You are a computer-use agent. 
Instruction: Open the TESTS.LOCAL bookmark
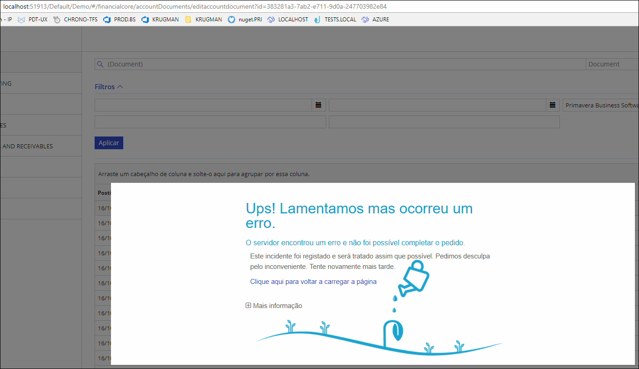[x=335, y=20]
